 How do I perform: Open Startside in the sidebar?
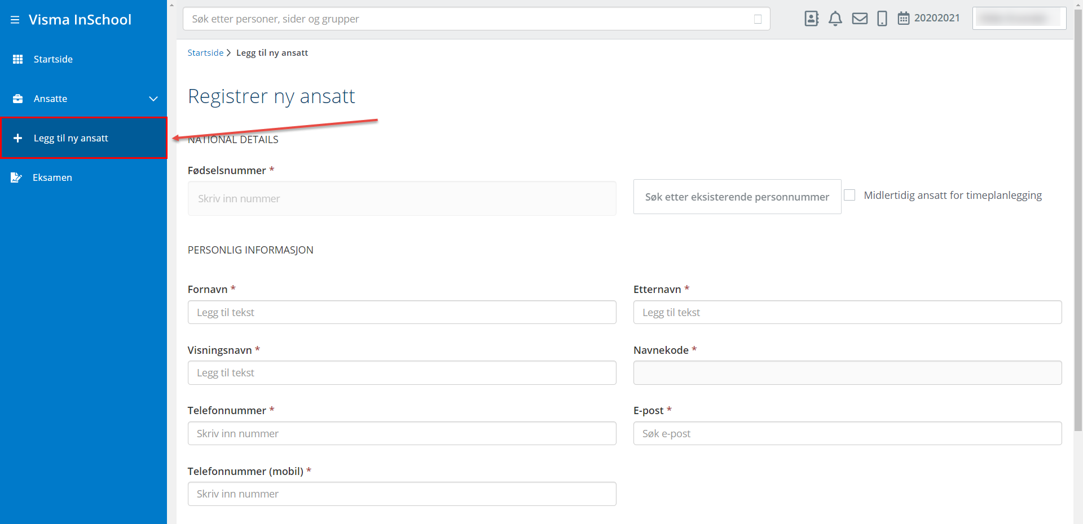click(83, 59)
